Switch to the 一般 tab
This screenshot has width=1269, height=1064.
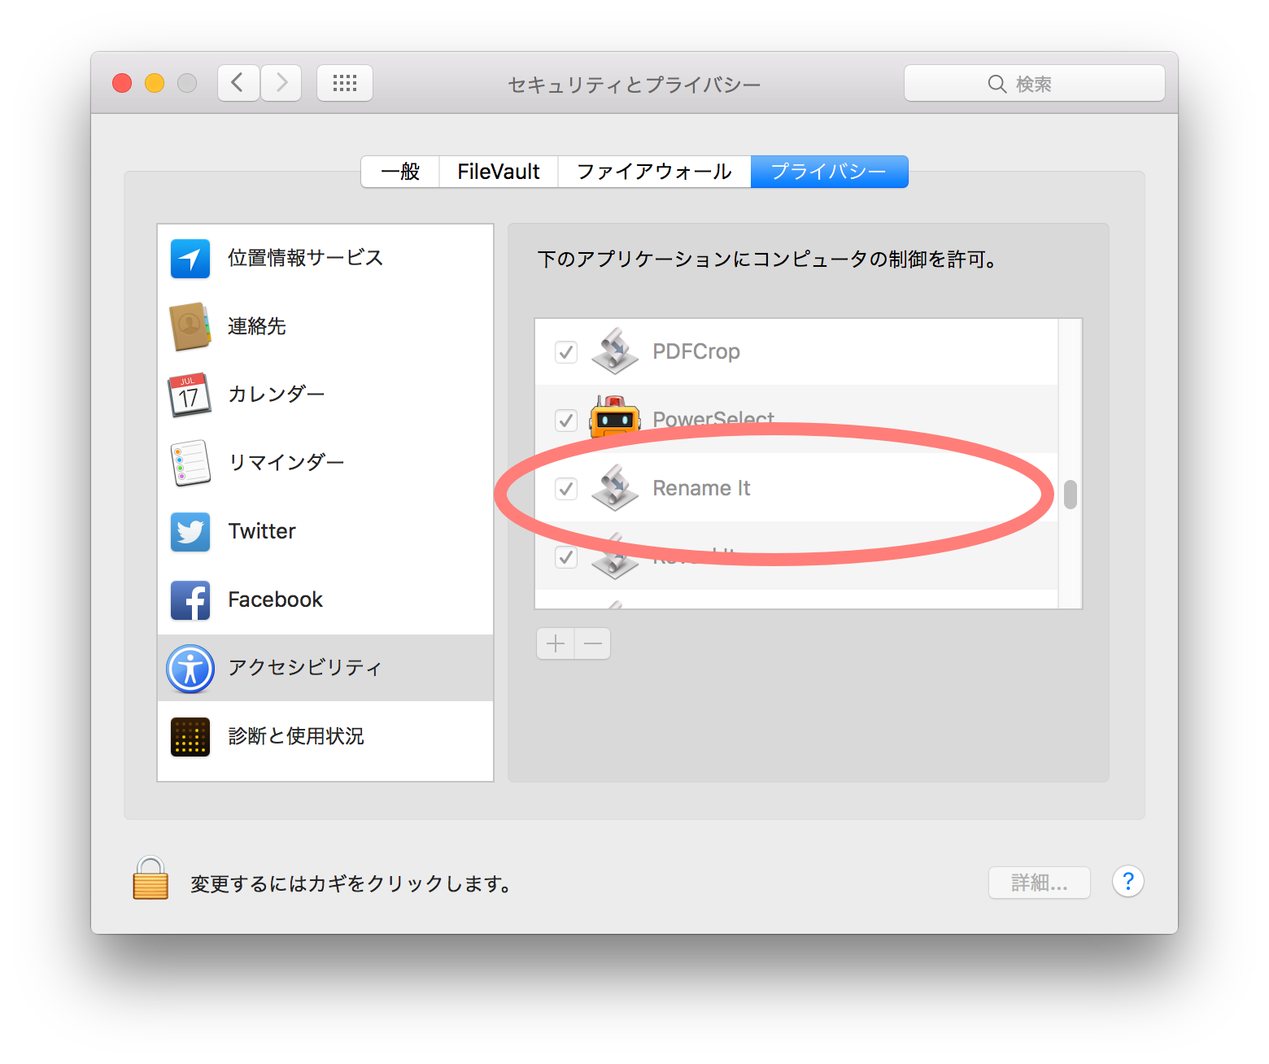pyautogui.click(x=400, y=172)
